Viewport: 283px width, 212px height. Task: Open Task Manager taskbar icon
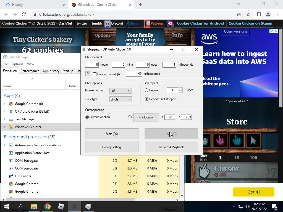coord(88,206)
